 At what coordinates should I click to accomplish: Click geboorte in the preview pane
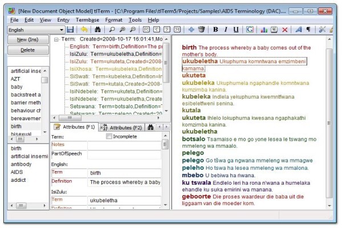pyautogui.click(x=196, y=196)
